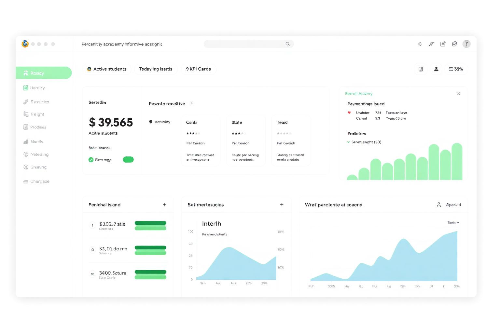Click the heart icon next to Undetor

click(x=349, y=113)
